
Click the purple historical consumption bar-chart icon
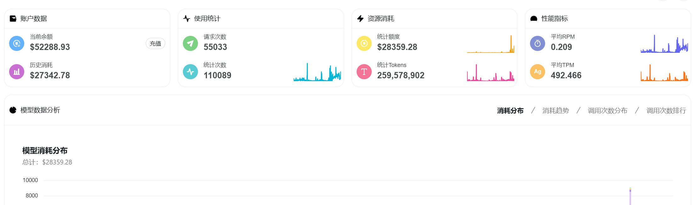coord(17,72)
